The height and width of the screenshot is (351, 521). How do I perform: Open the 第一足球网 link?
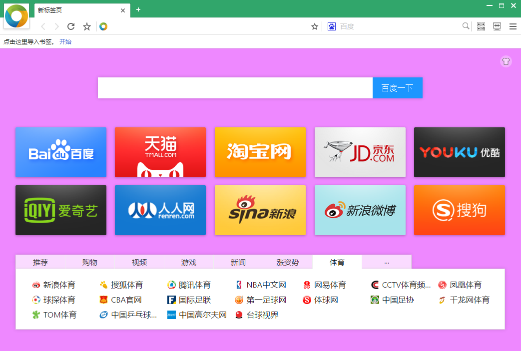pos(261,300)
